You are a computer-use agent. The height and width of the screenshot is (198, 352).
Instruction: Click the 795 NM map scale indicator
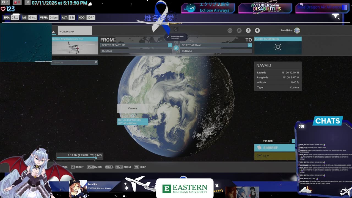click(x=276, y=141)
